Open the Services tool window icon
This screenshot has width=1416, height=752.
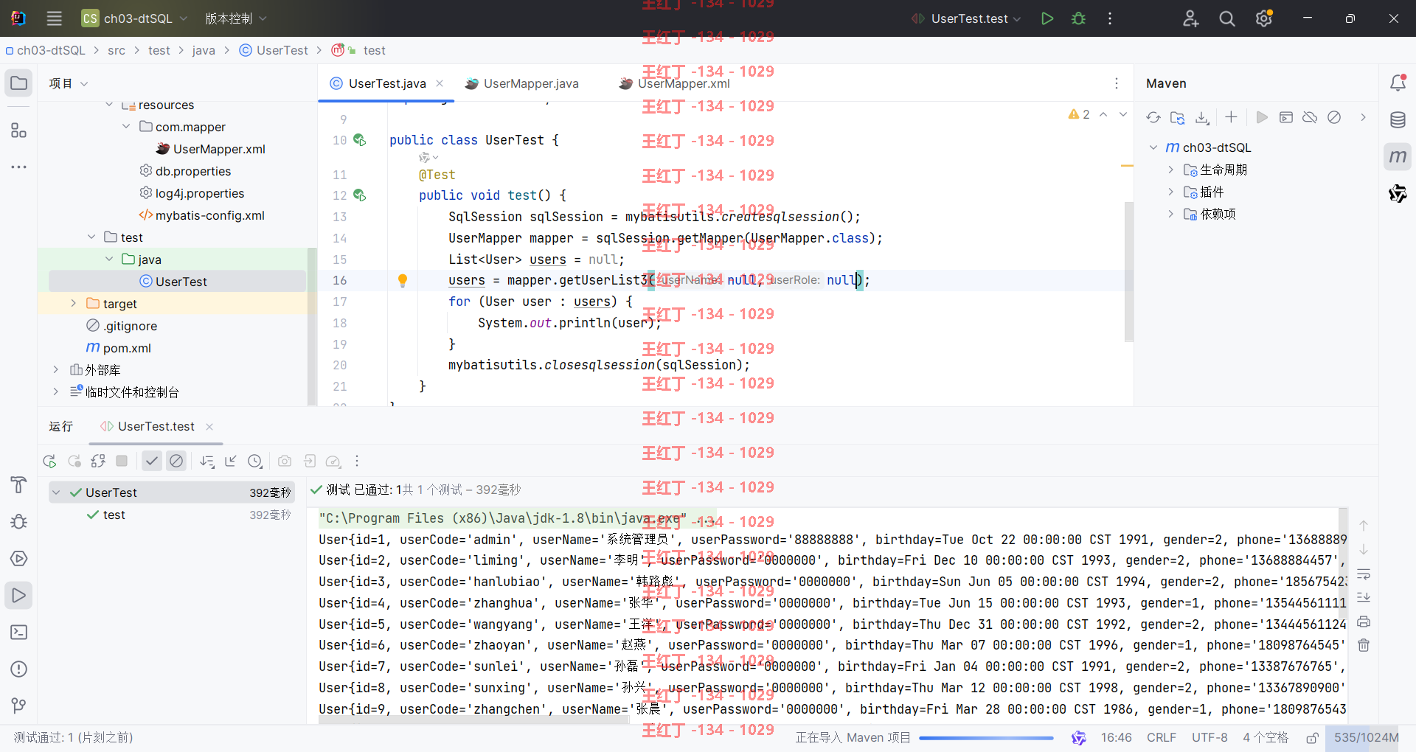pos(19,559)
